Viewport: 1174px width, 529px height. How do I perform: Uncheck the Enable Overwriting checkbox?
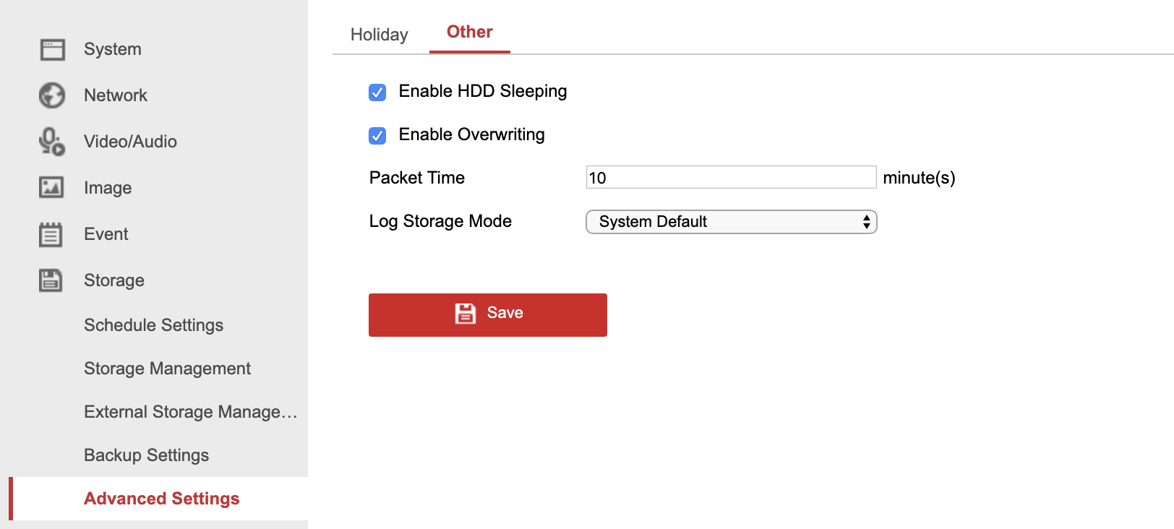(x=377, y=135)
